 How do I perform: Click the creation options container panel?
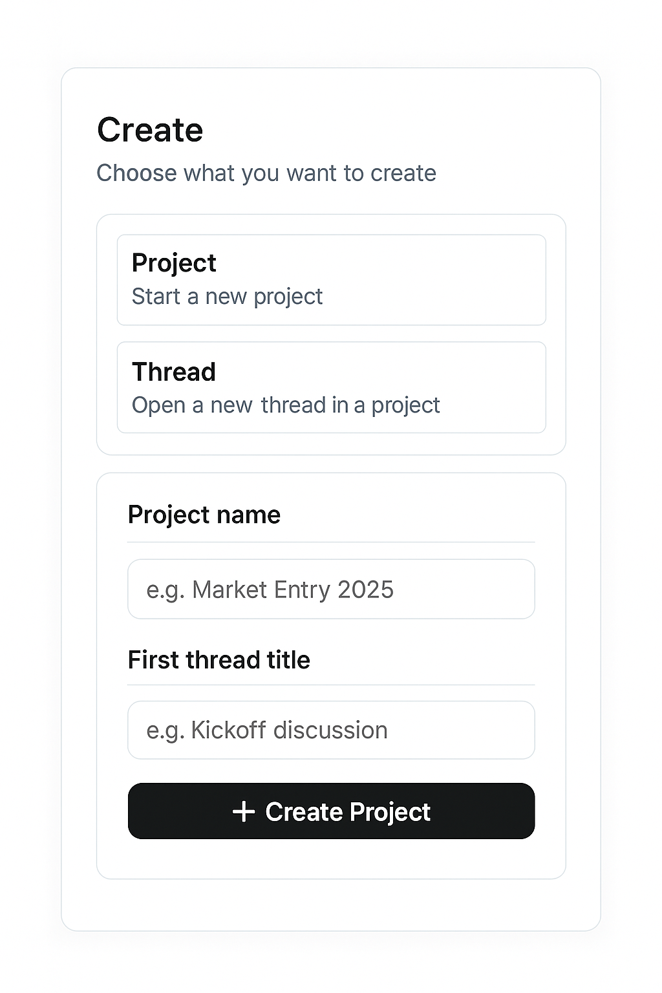[331, 443]
